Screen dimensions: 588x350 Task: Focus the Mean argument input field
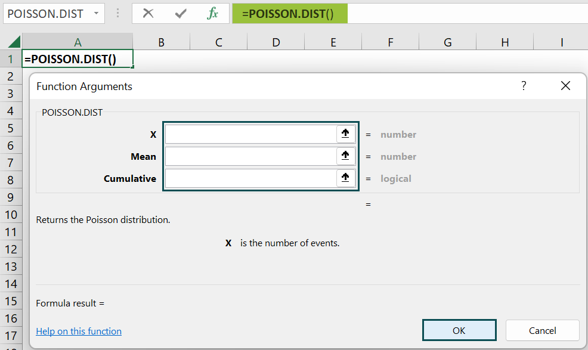click(251, 156)
